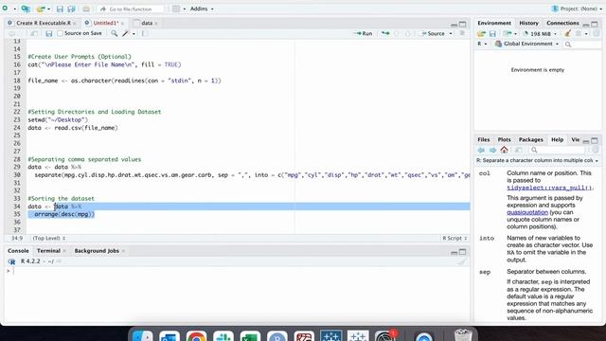Switch to the Plots tab
Image resolution: width=606 pixels, height=341 pixels.
pyautogui.click(x=504, y=139)
